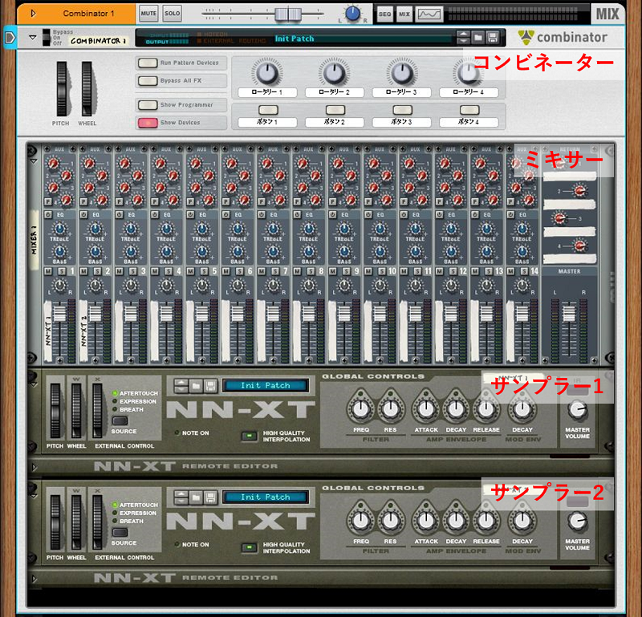Collapse the Combinator device with fold triangle

click(33, 38)
